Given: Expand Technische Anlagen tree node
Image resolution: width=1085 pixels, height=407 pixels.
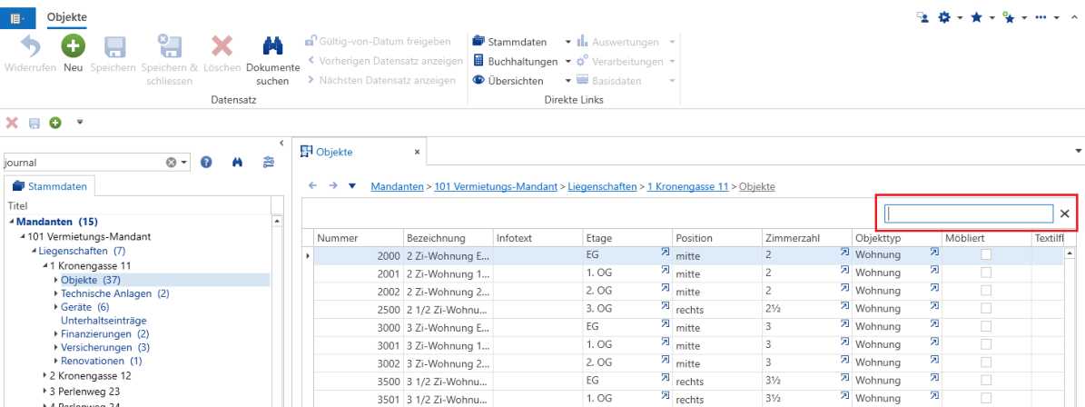Looking at the screenshot, I should (56, 293).
